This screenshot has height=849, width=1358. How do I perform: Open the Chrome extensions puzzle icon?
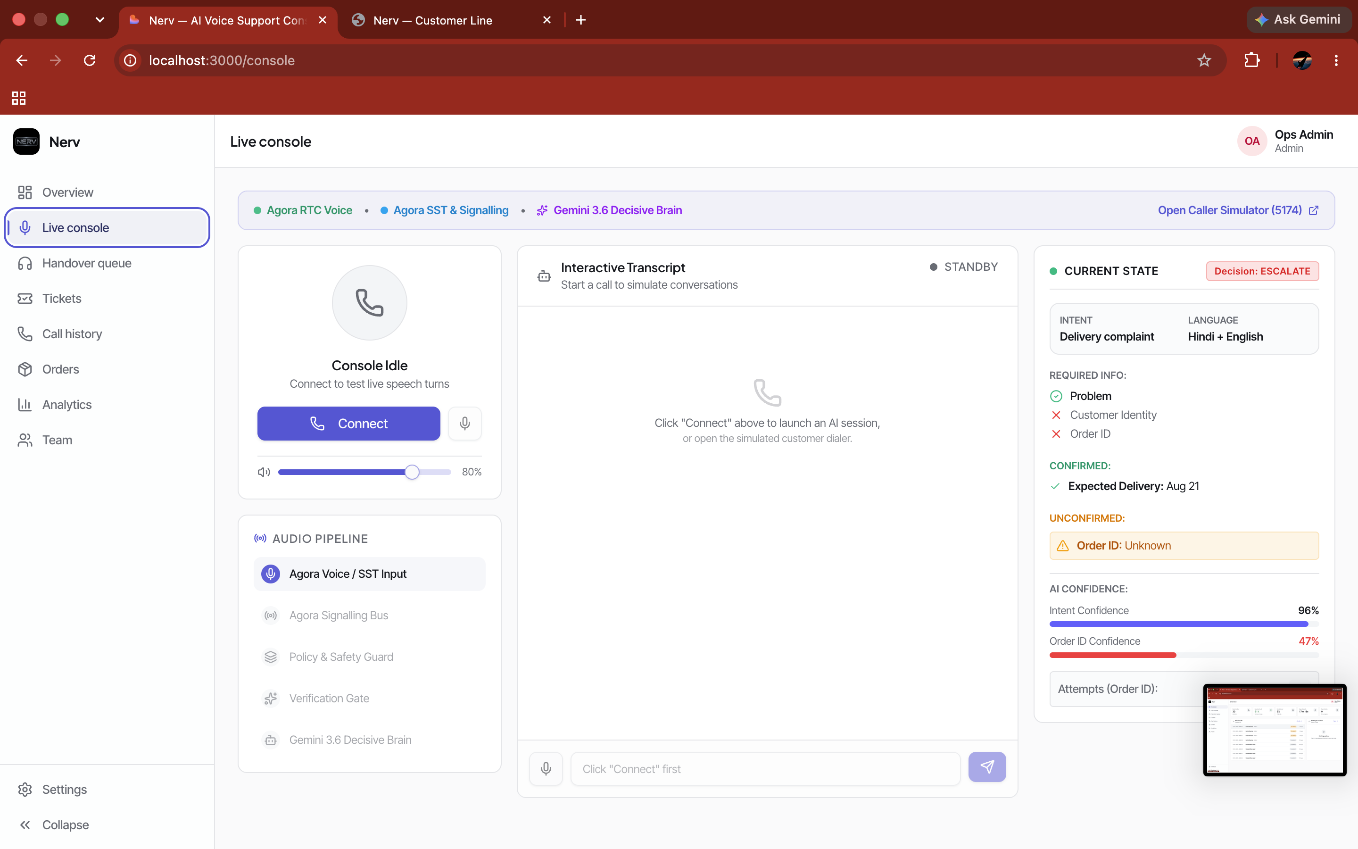click(1252, 60)
